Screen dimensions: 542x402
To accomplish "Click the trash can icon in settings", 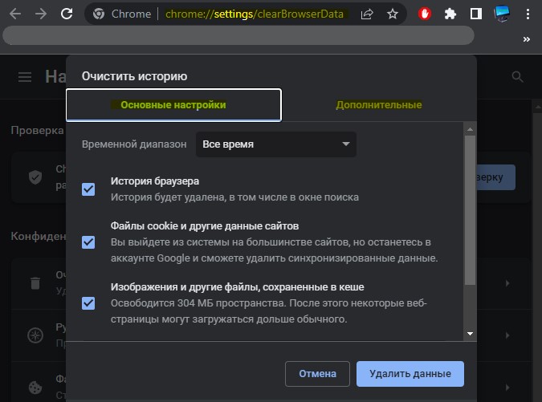I will coord(35,283).
